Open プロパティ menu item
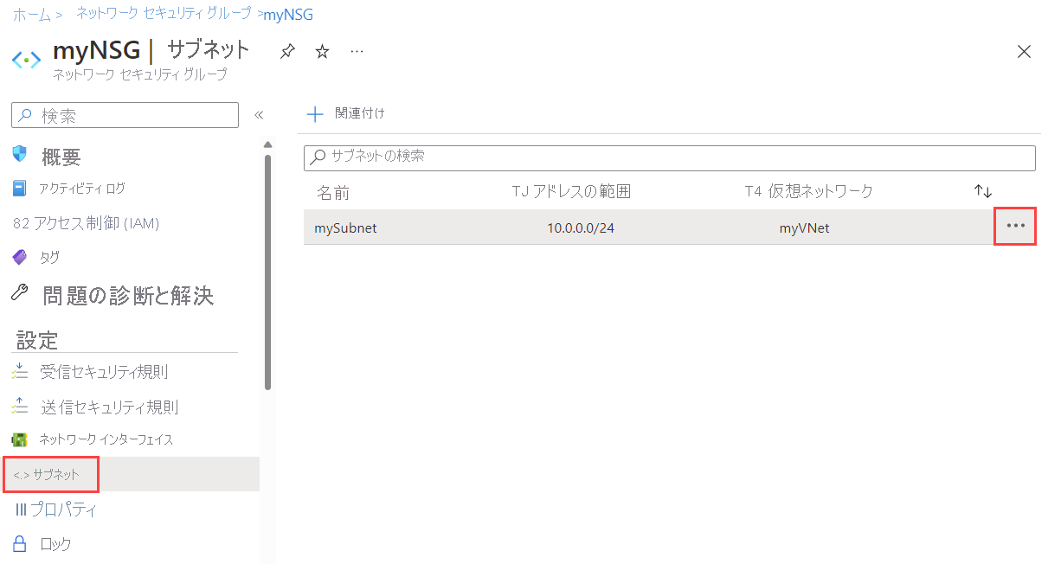The width and height of the screenshot is (1048, 564). pyautogui.click(x=64, y=510)
